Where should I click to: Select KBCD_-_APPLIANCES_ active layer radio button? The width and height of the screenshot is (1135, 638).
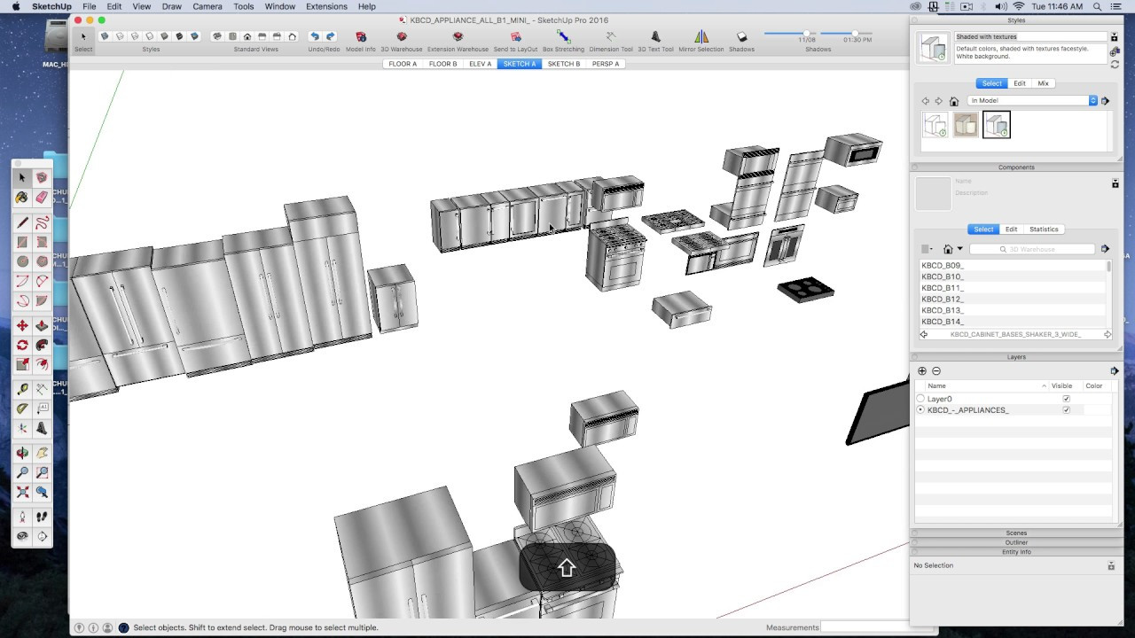click(x=920, y=410)
